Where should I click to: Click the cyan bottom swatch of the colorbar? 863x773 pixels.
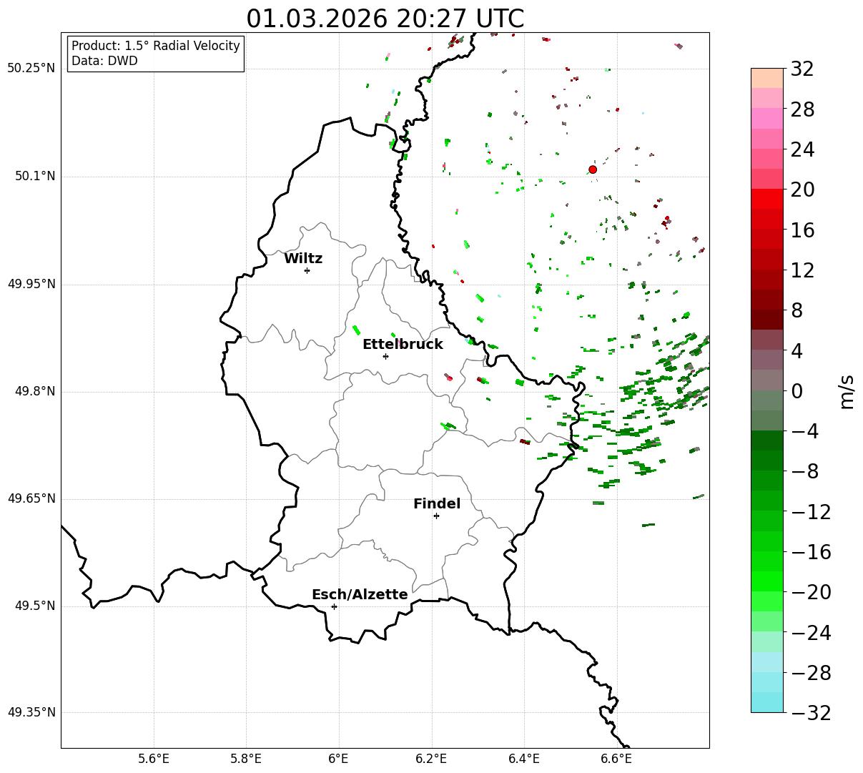767,702
